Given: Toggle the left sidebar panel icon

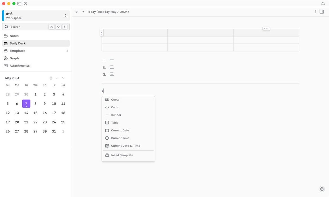Looking at the screenshot, I should tap(19, 4).
